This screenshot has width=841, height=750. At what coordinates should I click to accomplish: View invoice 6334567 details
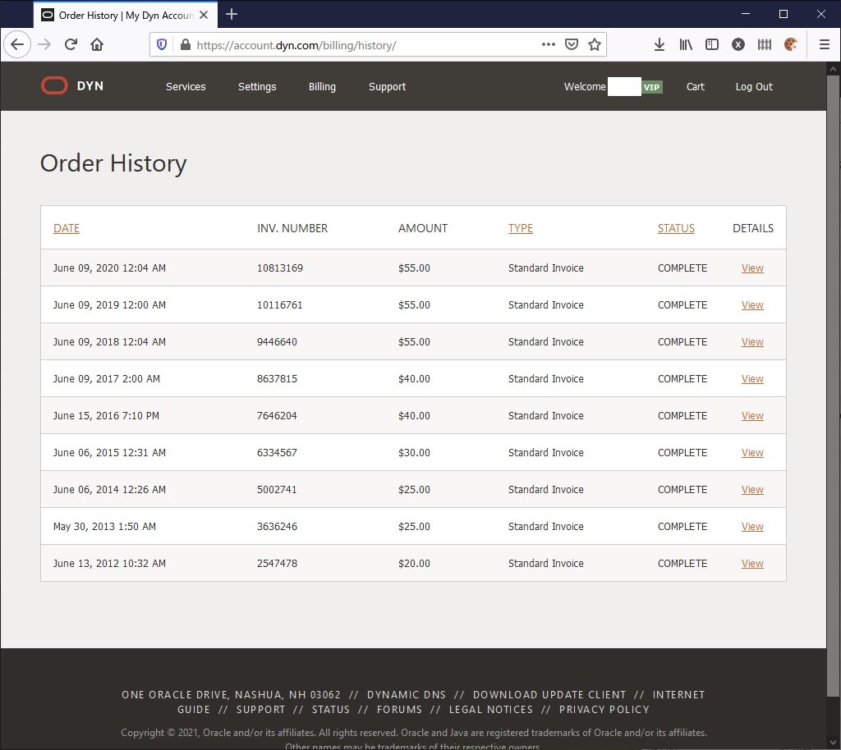coord(752,453)
